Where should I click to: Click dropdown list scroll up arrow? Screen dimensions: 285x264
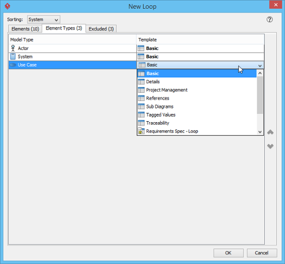click(x=260, y=73)
